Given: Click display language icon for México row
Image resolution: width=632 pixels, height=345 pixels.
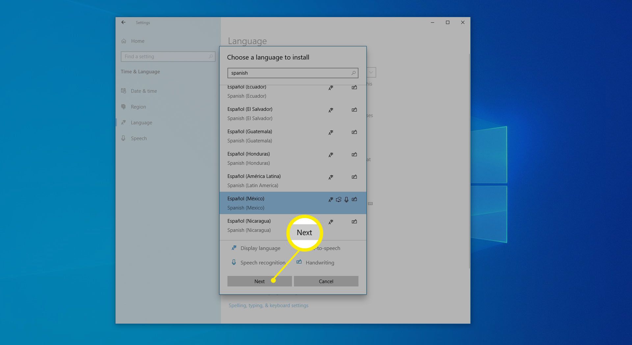Looking at the screenshot, I should pos(331,200).
